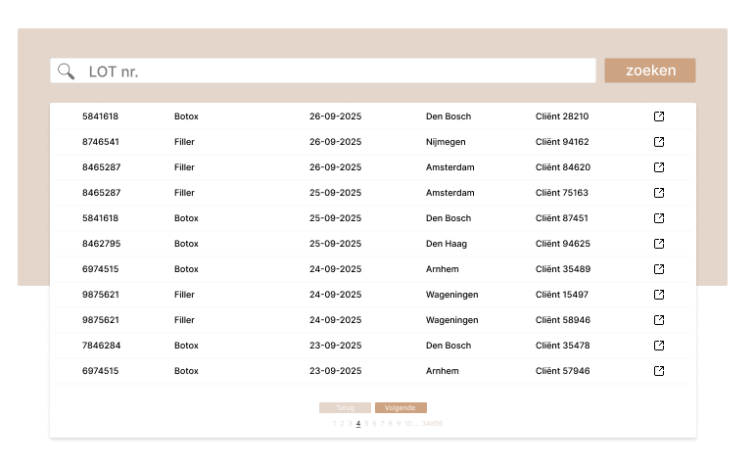Jump to page 10 in pagination
Viewport: 755px width, 465px height.
(x=407, y=424)
